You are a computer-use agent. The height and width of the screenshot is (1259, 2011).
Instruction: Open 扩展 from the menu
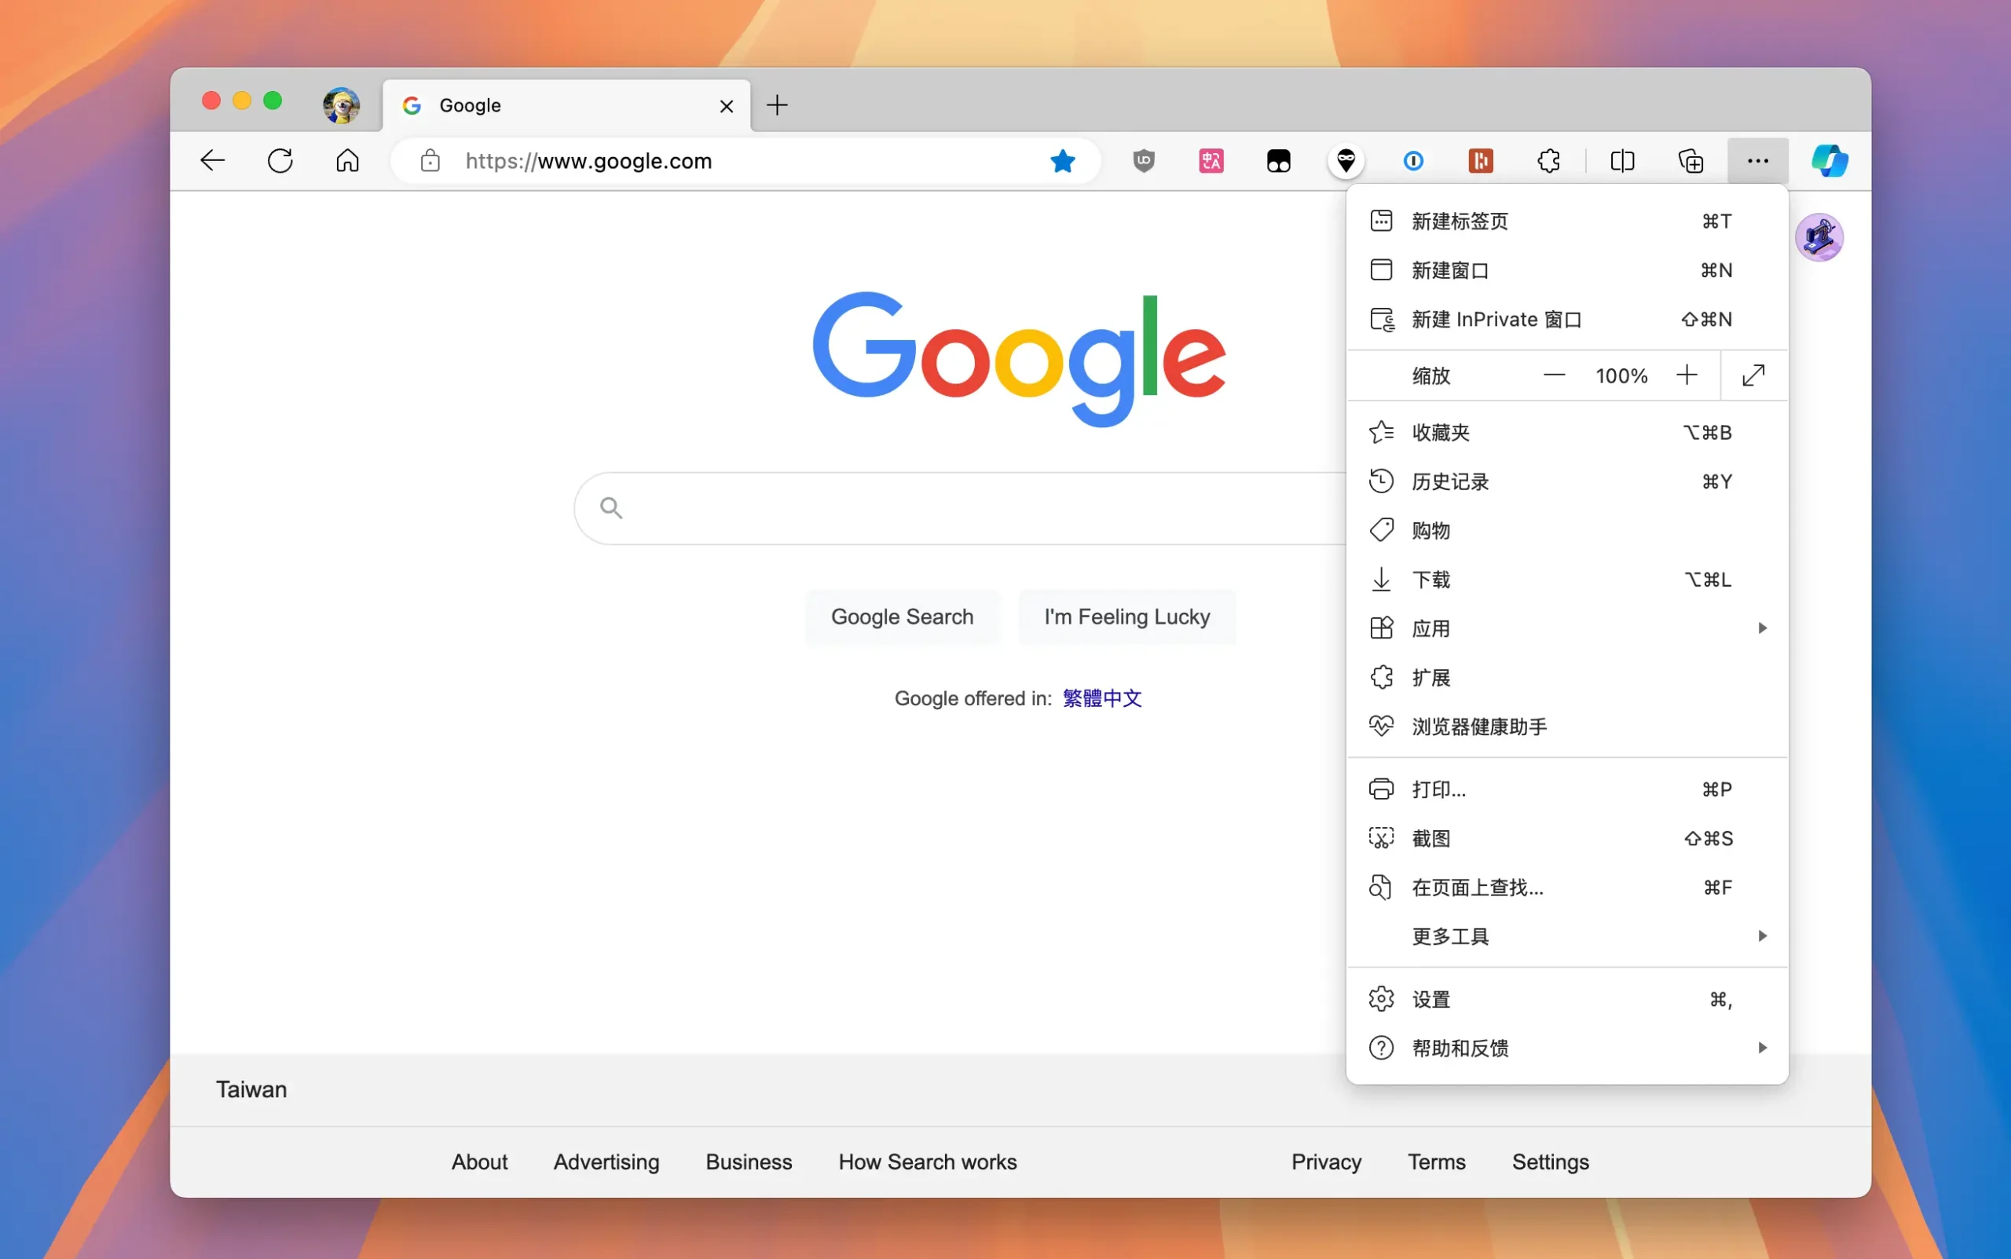click(x=1567, y=678)
